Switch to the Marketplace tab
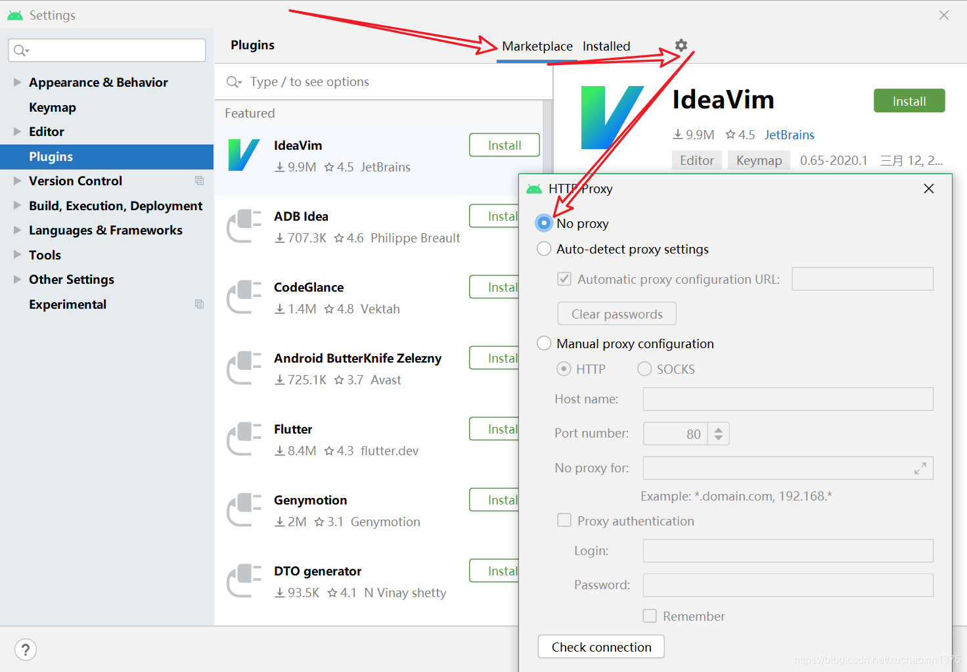The width and height of the screenshot is (967, 672). [x=537, y=46]
